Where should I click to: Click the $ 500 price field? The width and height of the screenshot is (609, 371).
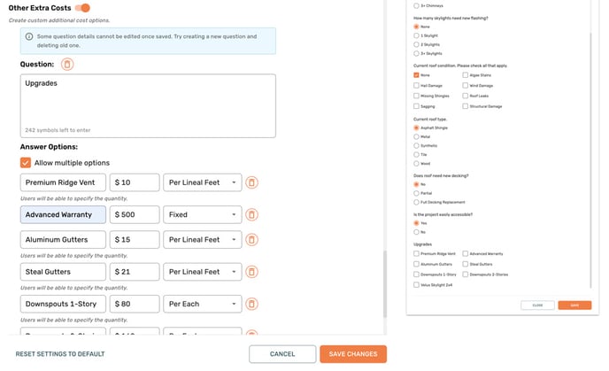click(135, 215)
